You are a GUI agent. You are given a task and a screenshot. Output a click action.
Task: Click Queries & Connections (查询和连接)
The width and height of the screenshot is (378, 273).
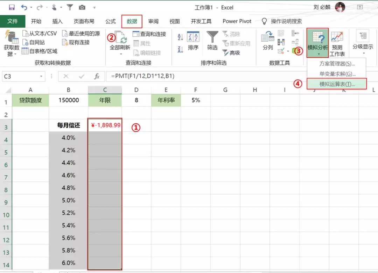click(149, 34)
